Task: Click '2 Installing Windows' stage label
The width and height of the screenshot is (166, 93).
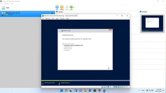Action: 64,83
